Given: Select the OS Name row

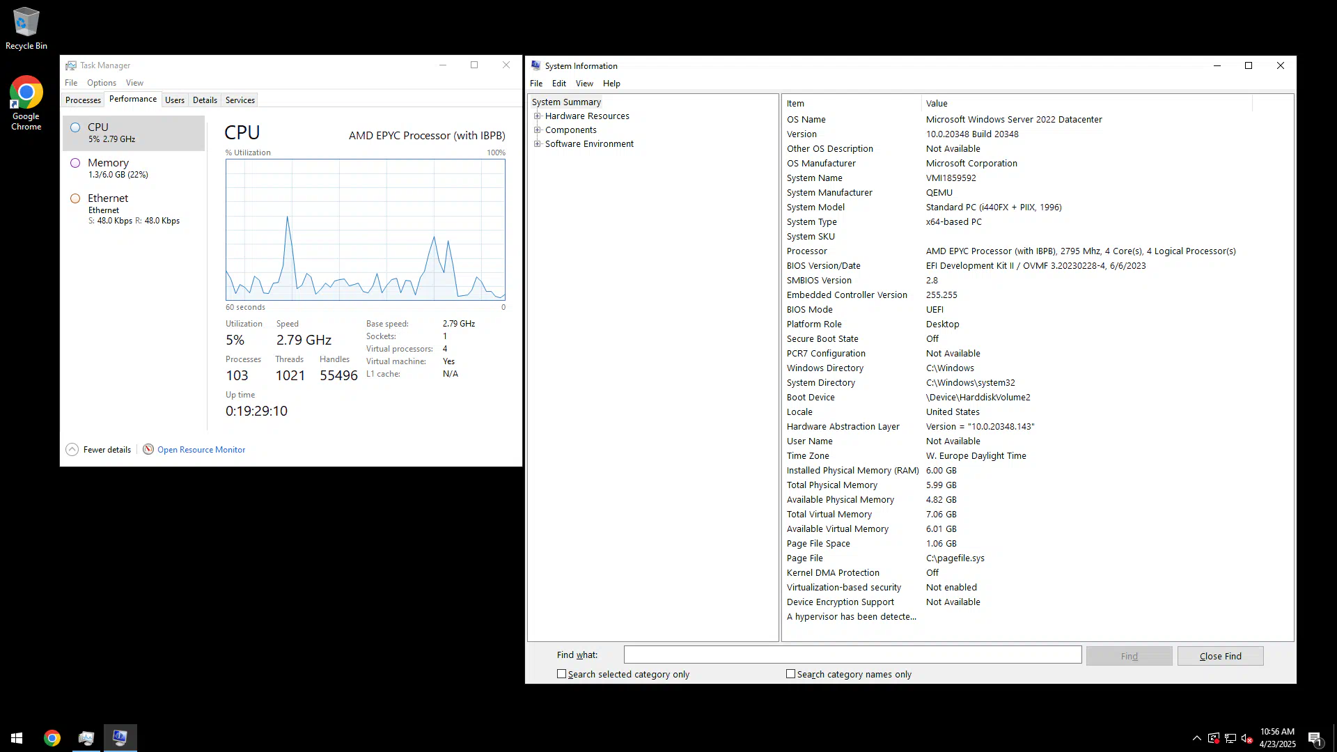Looking at the screenshot, I should click(1017, 120).
